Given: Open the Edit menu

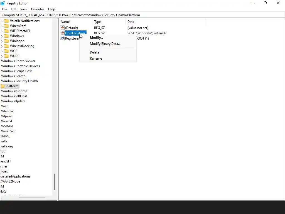Looking at the screenshot, I should point(14,9).
